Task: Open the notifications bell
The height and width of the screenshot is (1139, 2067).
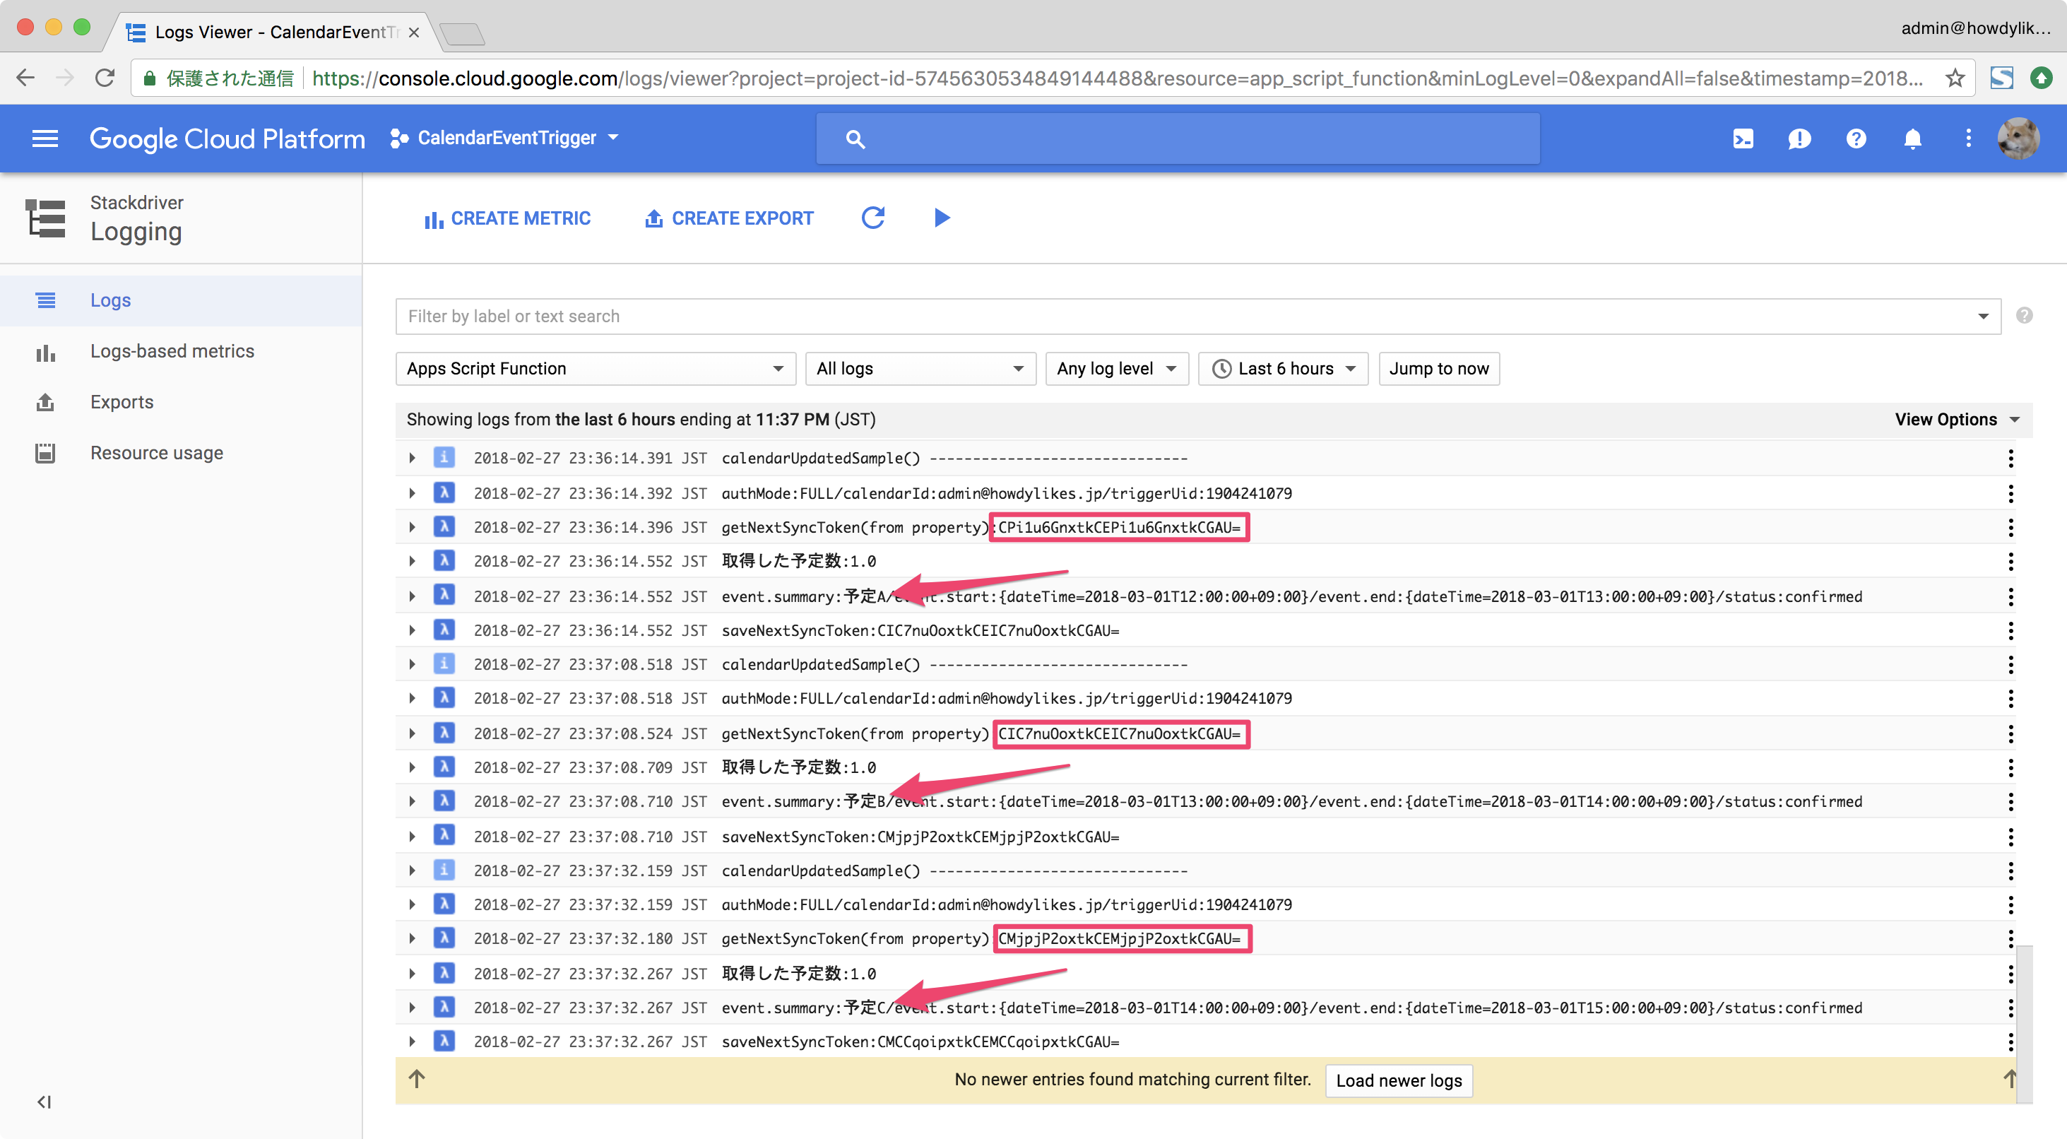Action: point(1912,138)
